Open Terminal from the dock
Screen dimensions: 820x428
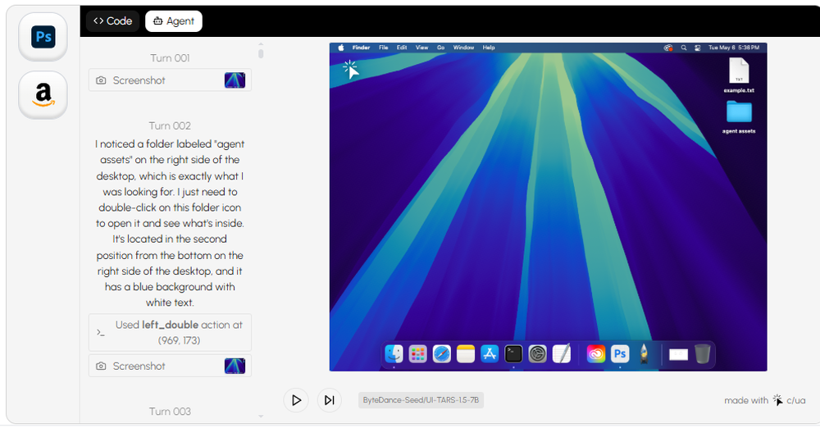(513, 354)
